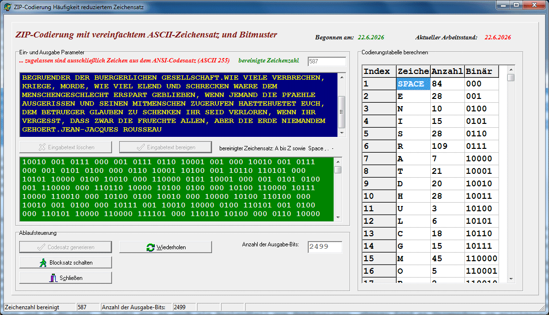
Task: Click status bar label Zeichenzahl bereinigt
Action: 32,307
